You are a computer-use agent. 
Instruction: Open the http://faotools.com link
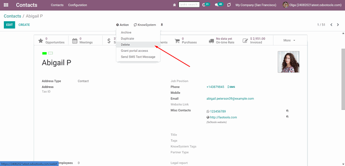click(224, 118)
